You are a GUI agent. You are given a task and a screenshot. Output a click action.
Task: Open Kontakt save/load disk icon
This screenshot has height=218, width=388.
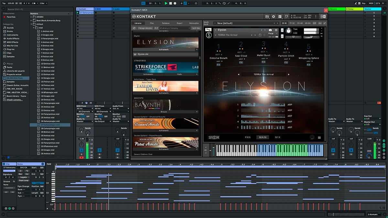267,16
